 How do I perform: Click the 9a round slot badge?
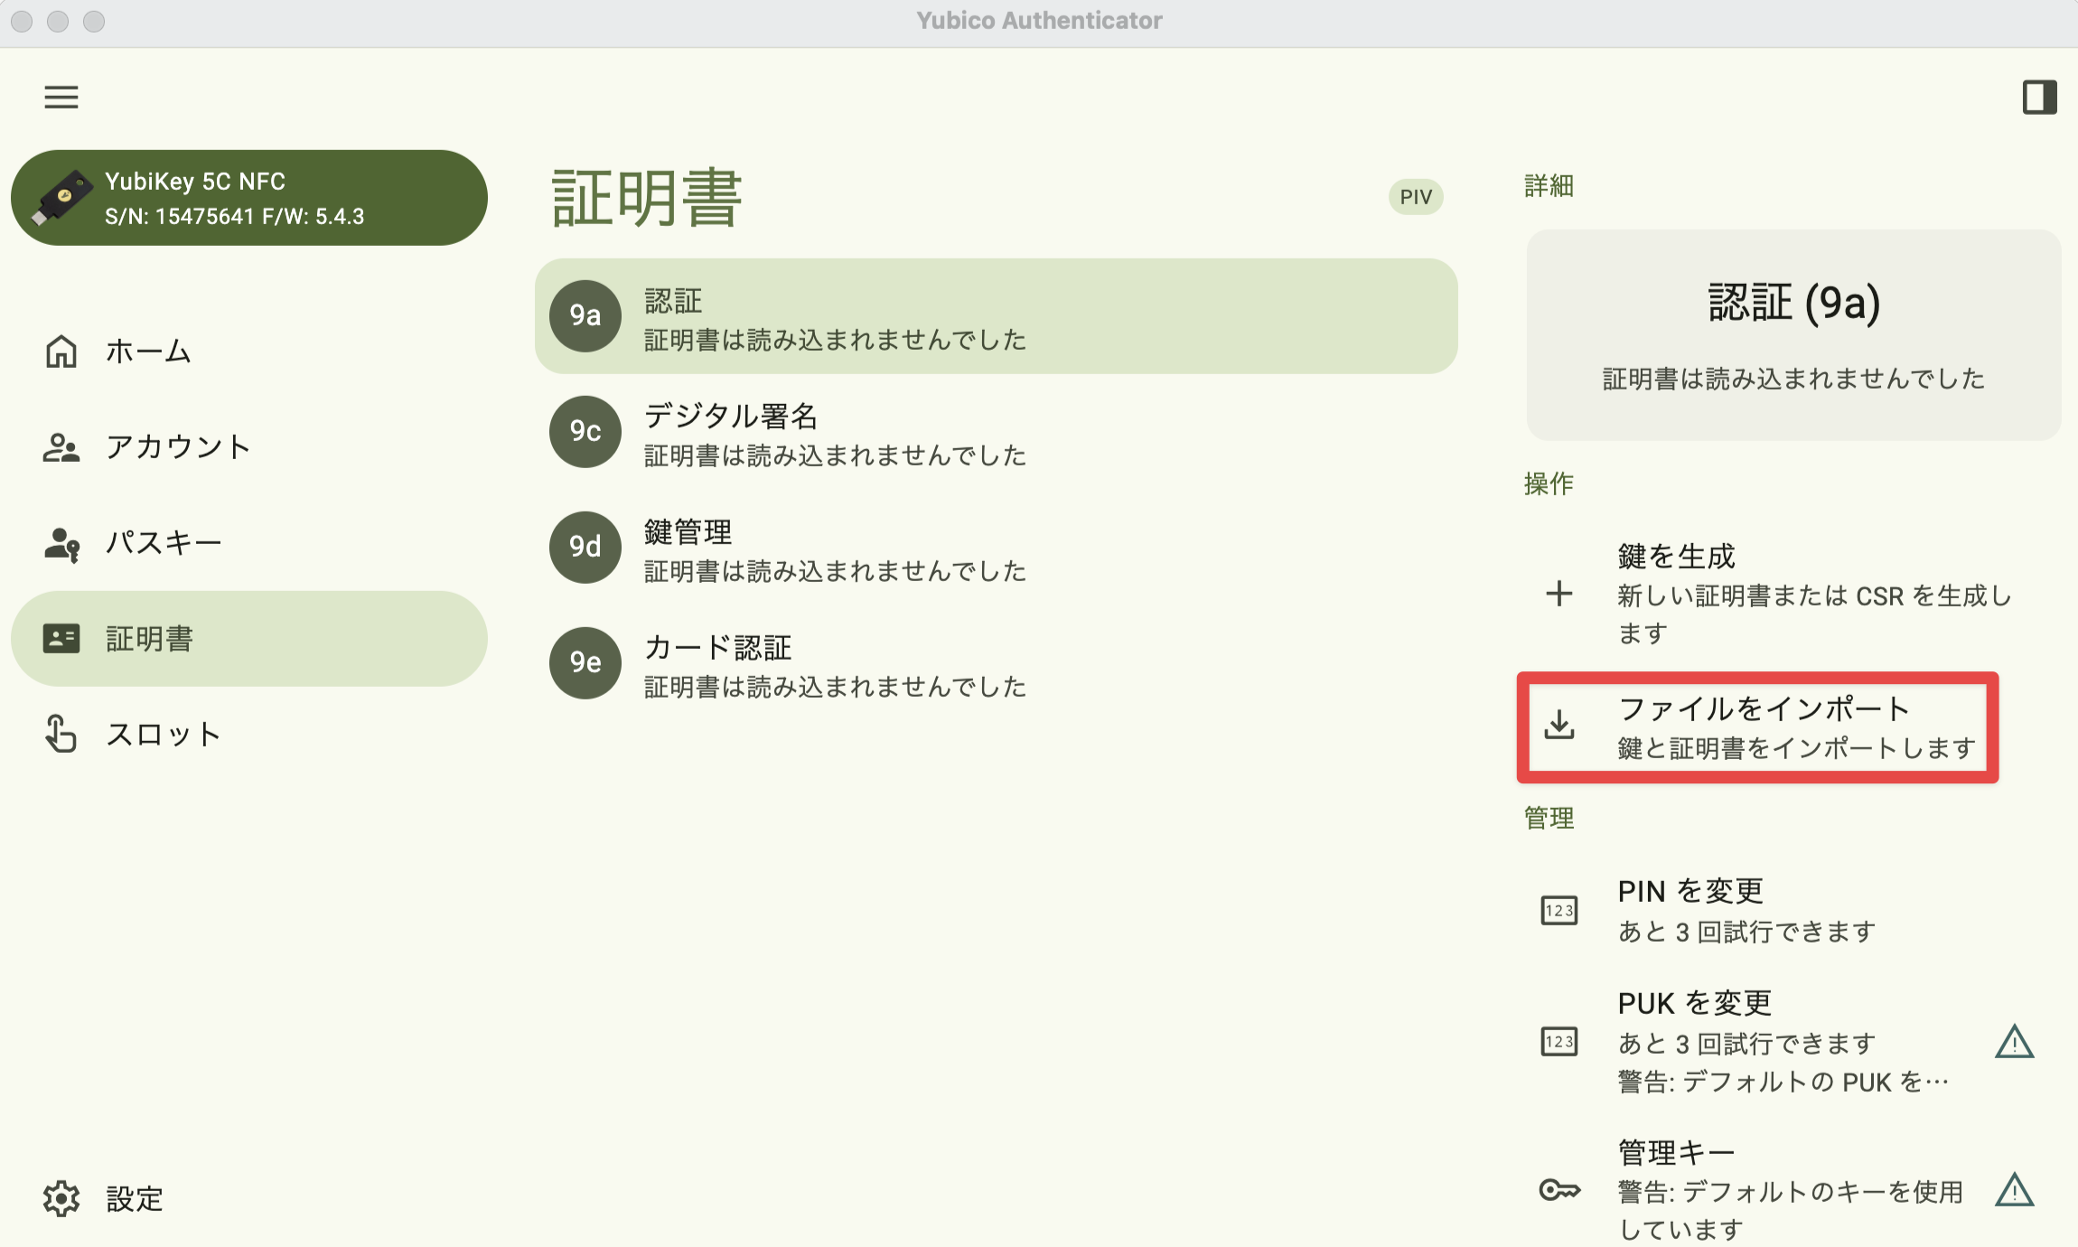pyautogui.click(x=585, y=315)
